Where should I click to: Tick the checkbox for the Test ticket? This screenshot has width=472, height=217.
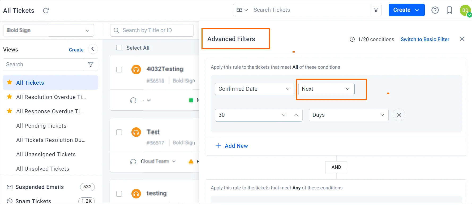(x=119, y=132)
